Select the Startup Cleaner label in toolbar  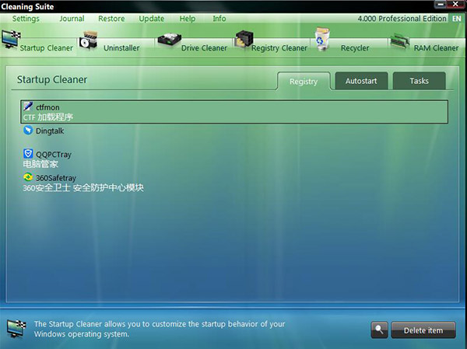coord(47,48)
